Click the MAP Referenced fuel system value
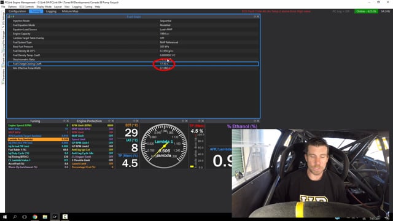Screen dimensions: 393x221 point(169,42)
